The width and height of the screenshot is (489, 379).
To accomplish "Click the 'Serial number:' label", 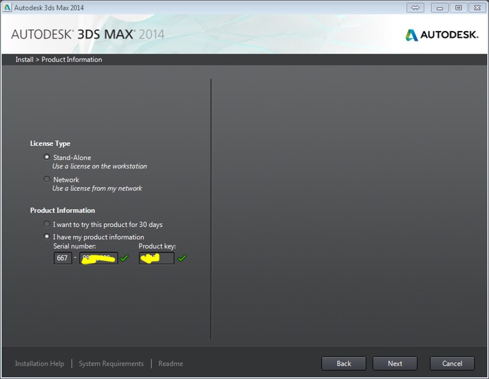I will pos(75,246).
